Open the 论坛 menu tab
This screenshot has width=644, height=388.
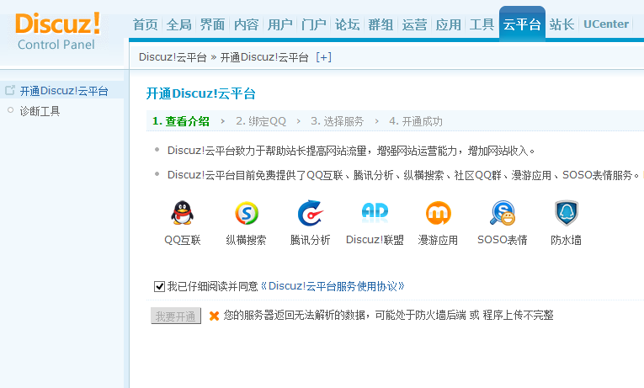(348, 24)
